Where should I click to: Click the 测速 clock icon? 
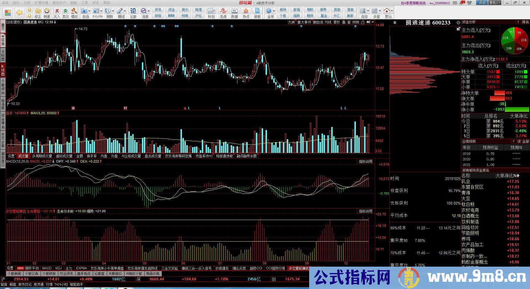[47, 11]
